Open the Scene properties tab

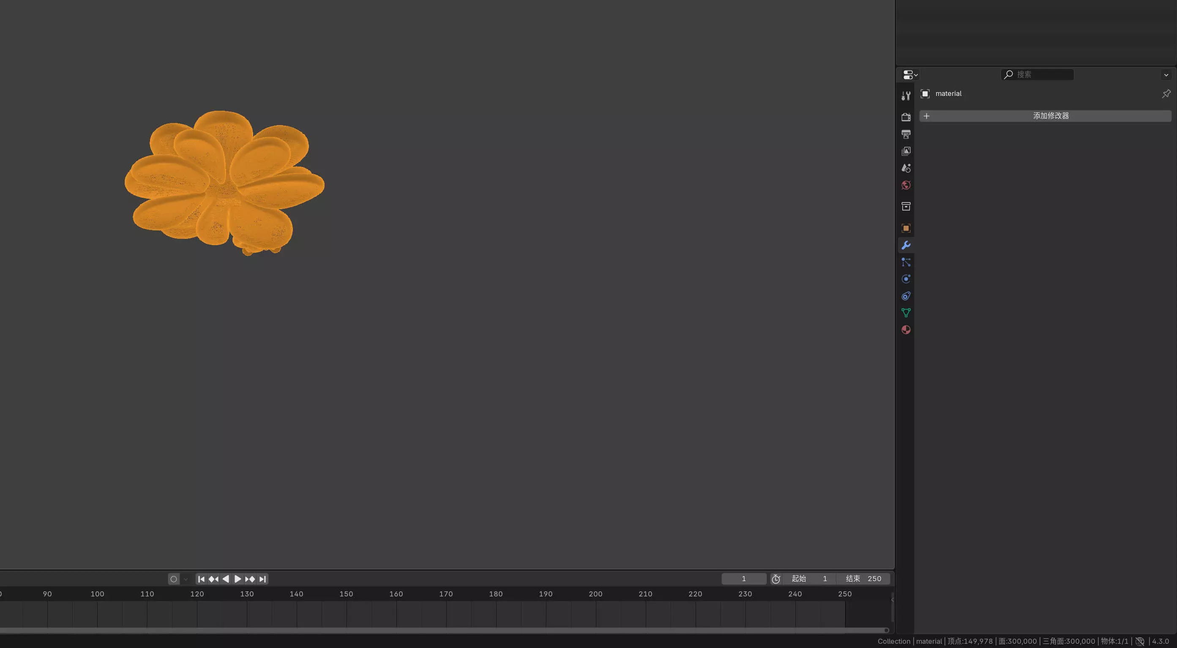tap(906, 168)
